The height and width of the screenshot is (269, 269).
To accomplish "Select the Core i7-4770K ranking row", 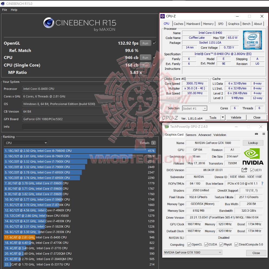I will 80,243.
